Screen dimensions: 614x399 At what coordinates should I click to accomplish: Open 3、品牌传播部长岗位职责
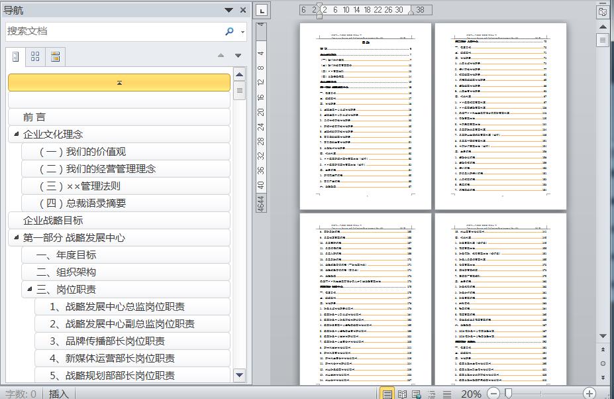pos(132,341)
